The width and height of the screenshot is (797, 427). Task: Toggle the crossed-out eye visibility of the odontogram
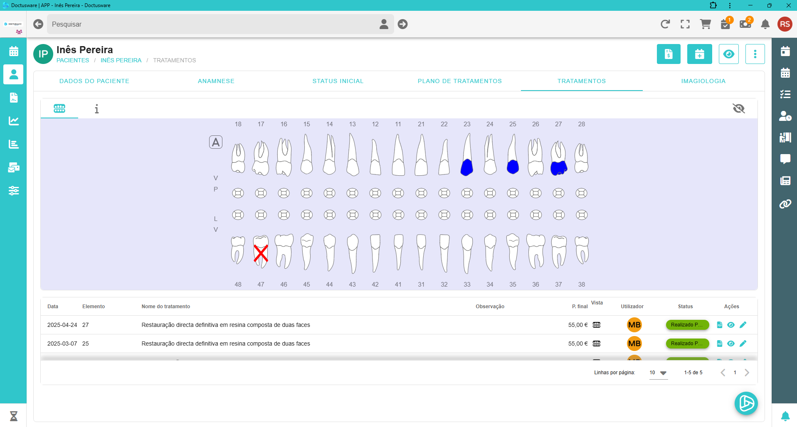pyautogui.click(x=738, y=108)
